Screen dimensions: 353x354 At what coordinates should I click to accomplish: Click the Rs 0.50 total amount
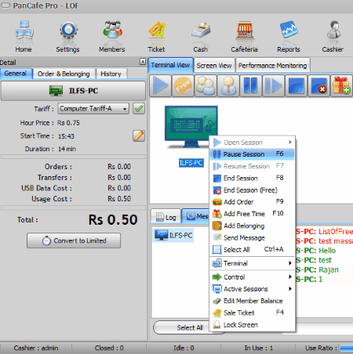point(113,219)
